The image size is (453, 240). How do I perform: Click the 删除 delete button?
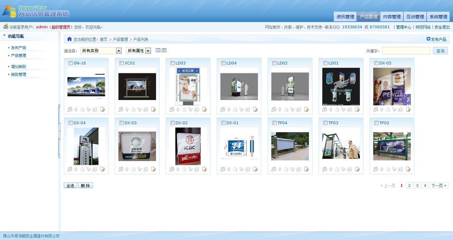[86, 186]
